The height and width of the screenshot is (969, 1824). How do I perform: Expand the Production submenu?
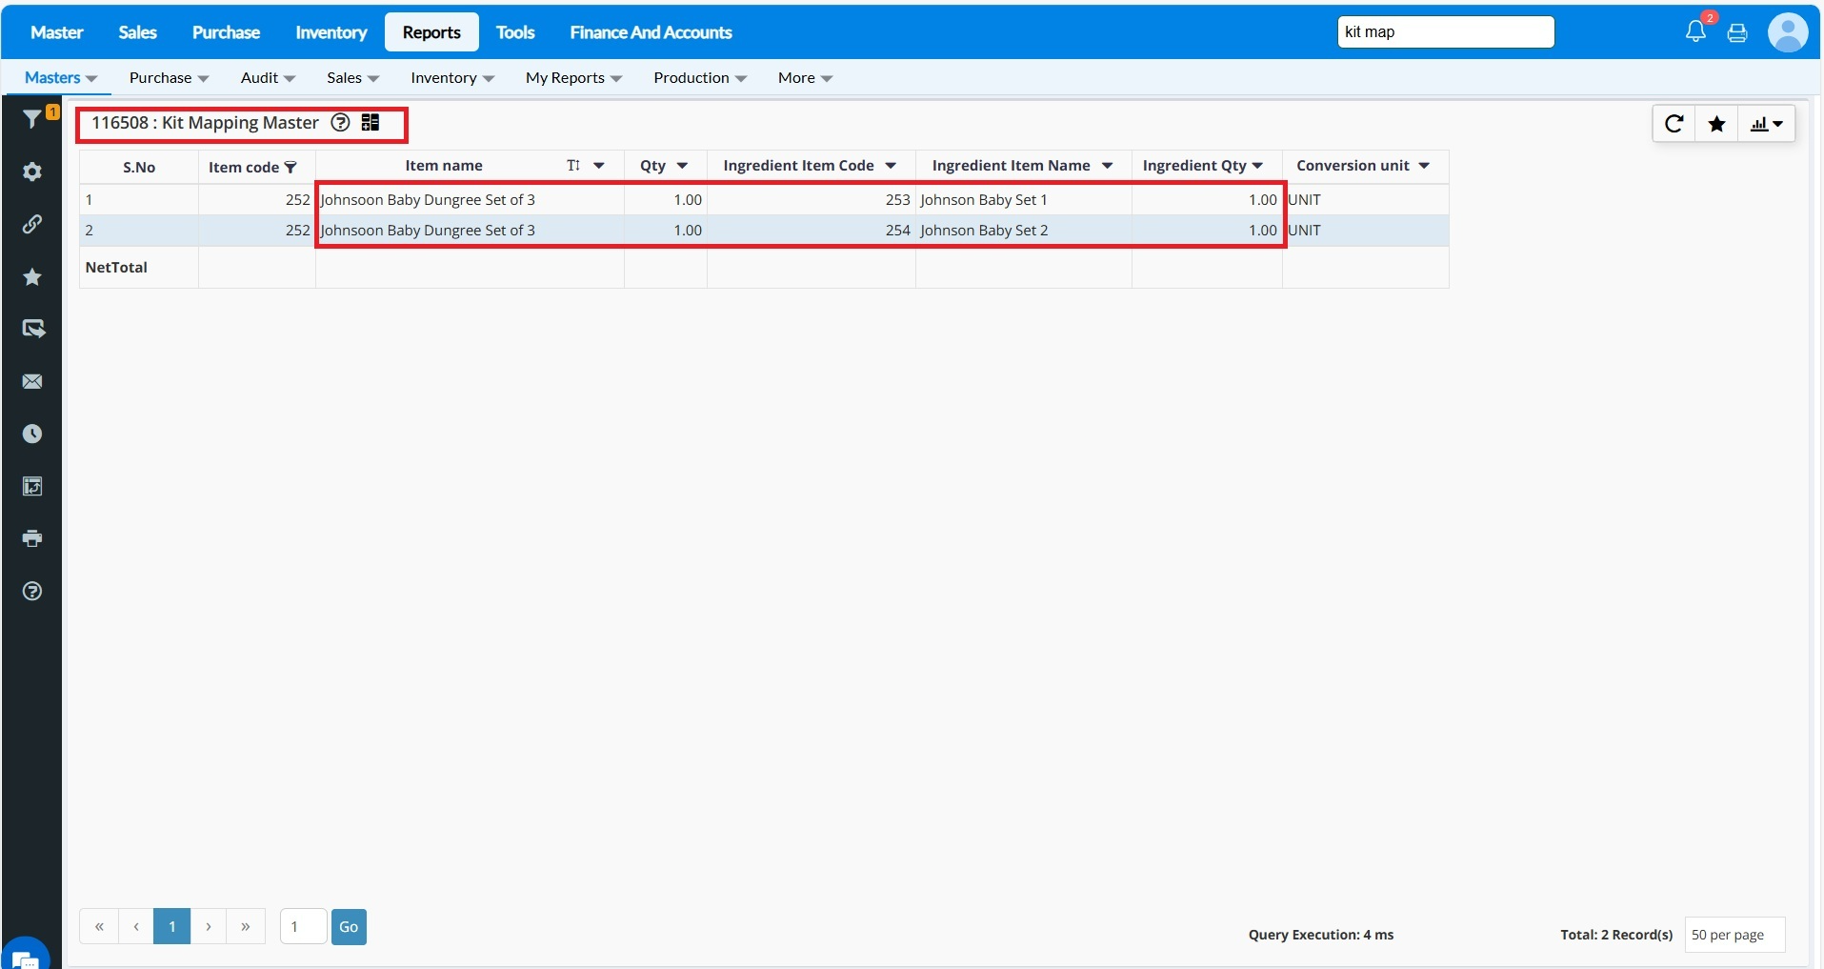[x=700, y=78]
